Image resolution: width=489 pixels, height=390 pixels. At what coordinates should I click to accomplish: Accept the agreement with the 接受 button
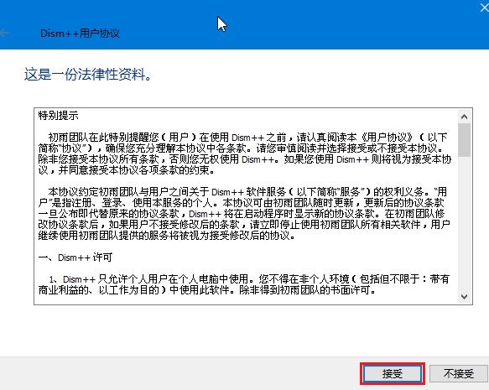click(393, 373)
